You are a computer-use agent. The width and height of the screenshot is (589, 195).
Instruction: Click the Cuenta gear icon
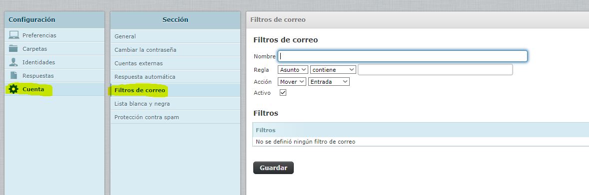pos(13,89)
